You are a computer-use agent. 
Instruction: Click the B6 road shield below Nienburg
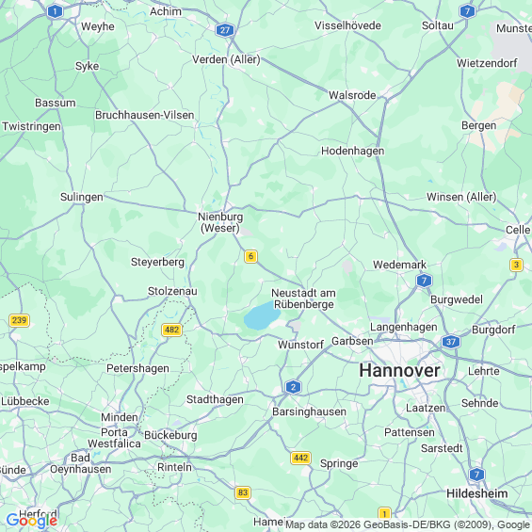[x=250, y=256]
